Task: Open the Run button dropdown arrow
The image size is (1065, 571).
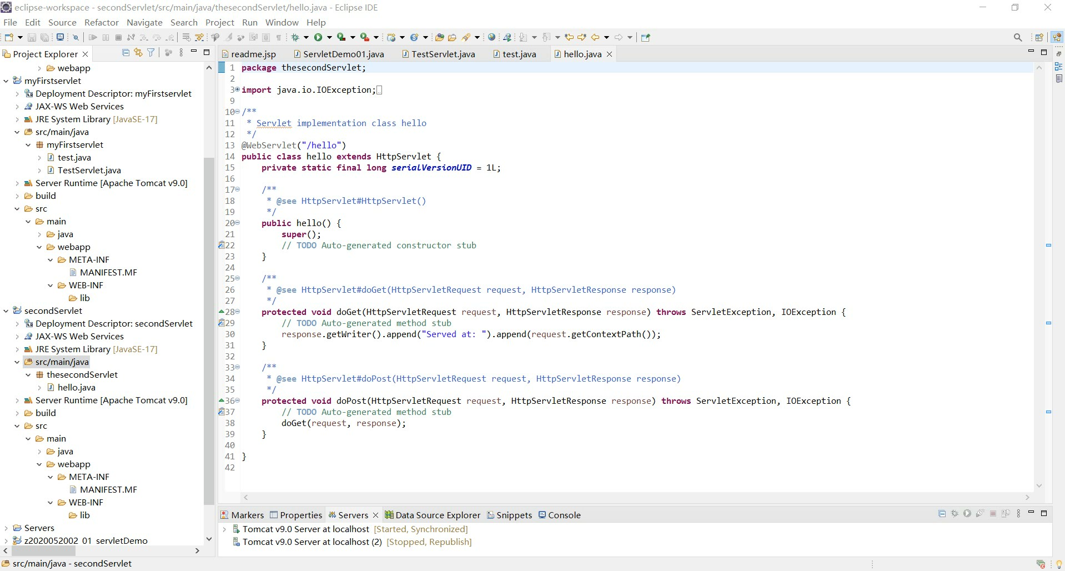Action: (x=329, y=38)
